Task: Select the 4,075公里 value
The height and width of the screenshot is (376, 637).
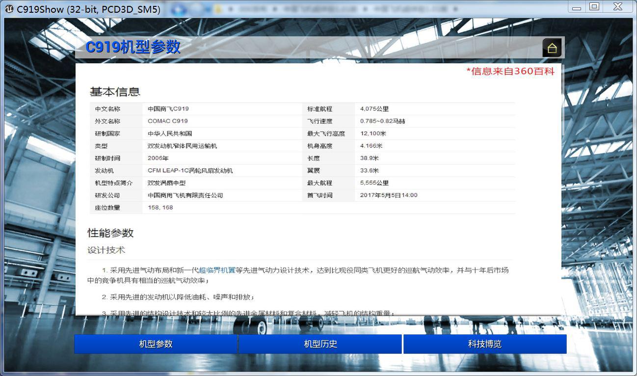Action: (x=374, y=109)
